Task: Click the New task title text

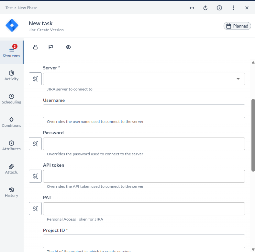Action: (41, 23)
